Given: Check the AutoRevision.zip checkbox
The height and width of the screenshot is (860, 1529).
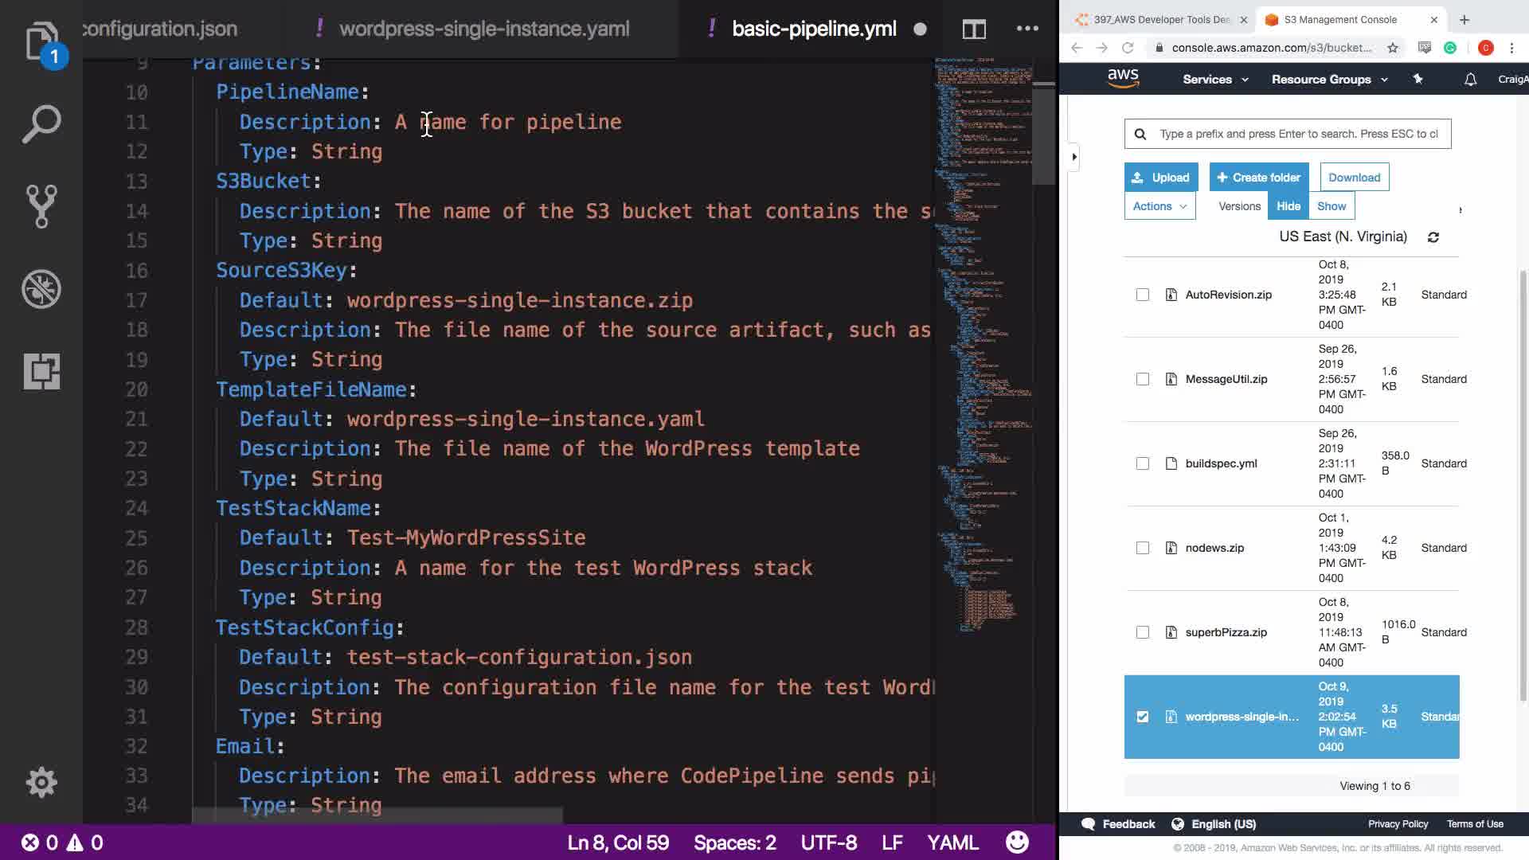Looking at the screenshot, I should (x=1143, y=295).
